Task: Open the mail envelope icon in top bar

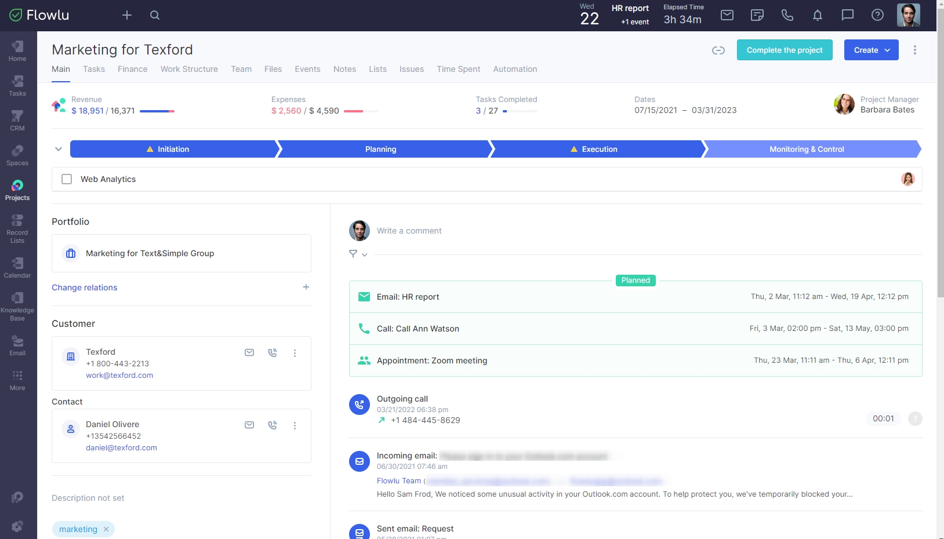Action: tap(727, 15)
